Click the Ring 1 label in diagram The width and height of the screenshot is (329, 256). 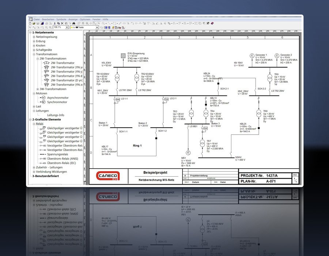137,146
